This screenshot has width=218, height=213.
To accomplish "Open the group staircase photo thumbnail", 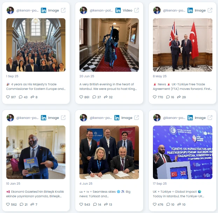I will [36, 45].
